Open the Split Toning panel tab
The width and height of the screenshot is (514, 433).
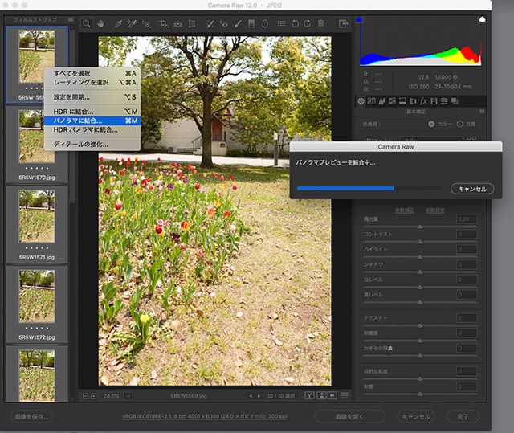tap(402, 101)
